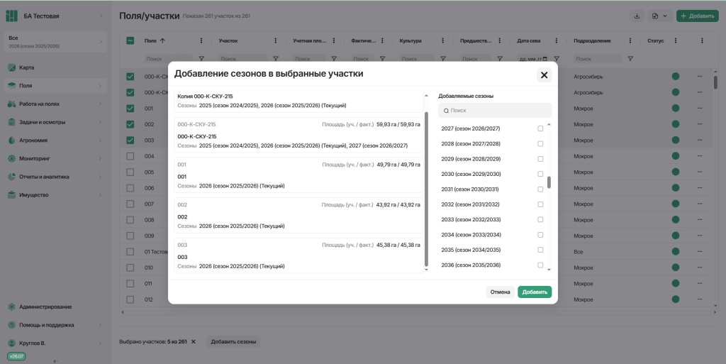This screenshot has height=364, width=726.
Task: Open Культура column menu dots
Action: tap(443, 40)
